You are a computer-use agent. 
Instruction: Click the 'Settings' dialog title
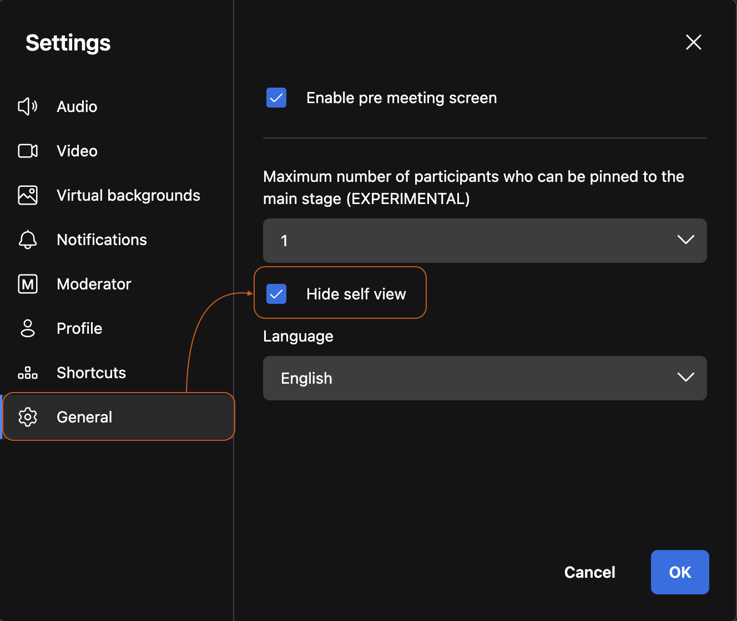(68, 43)
